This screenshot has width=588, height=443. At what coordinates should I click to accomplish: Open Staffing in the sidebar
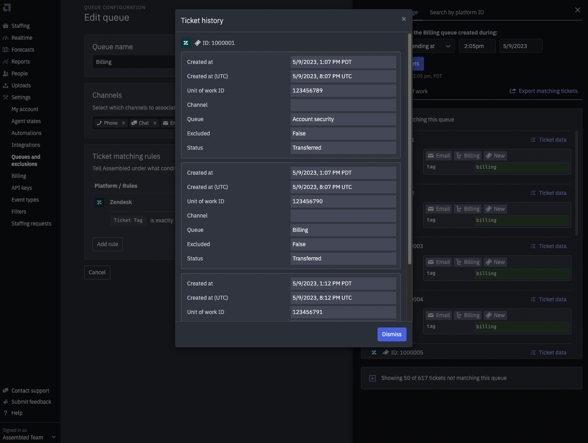20,26
